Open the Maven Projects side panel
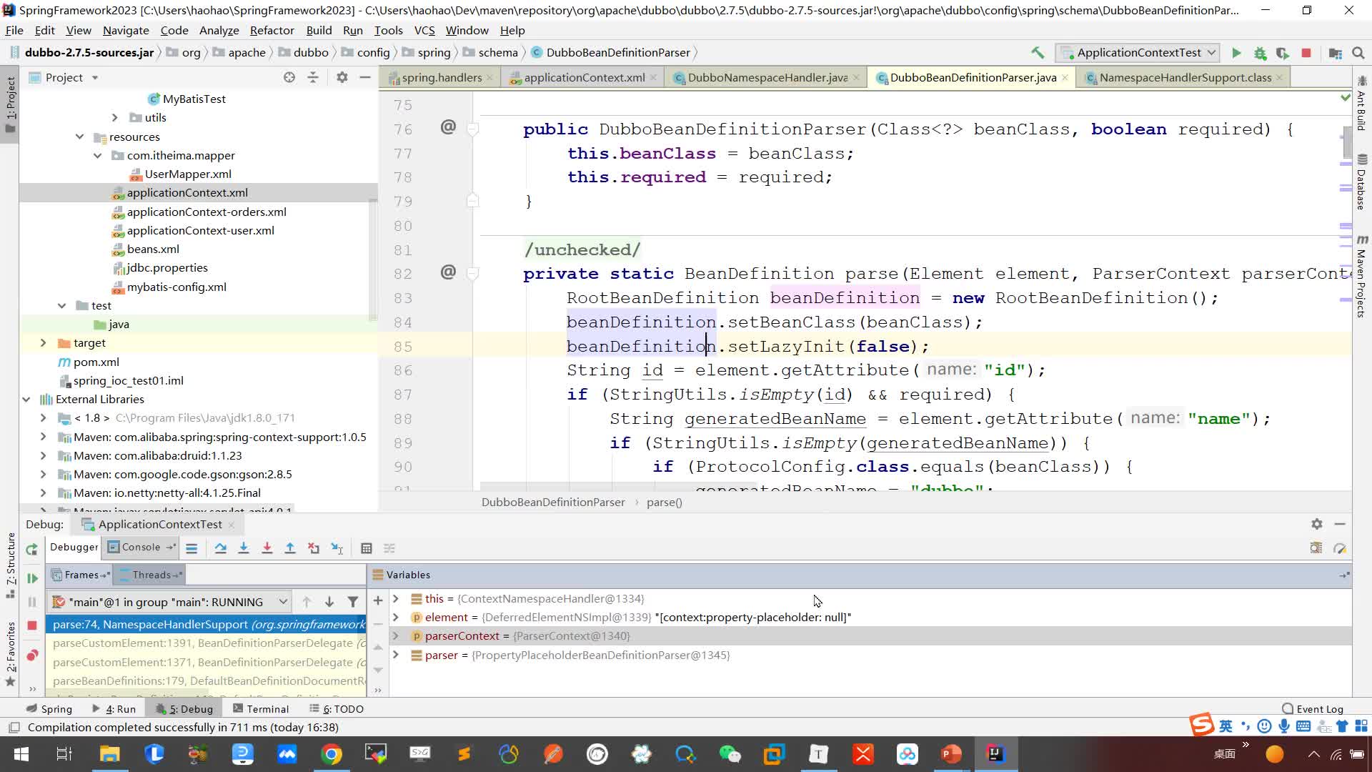Screen dimensions: 1372x772 pos(1362,277)
